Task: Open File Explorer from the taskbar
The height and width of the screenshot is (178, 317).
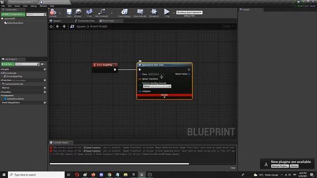Action: (x=125, y=175)
